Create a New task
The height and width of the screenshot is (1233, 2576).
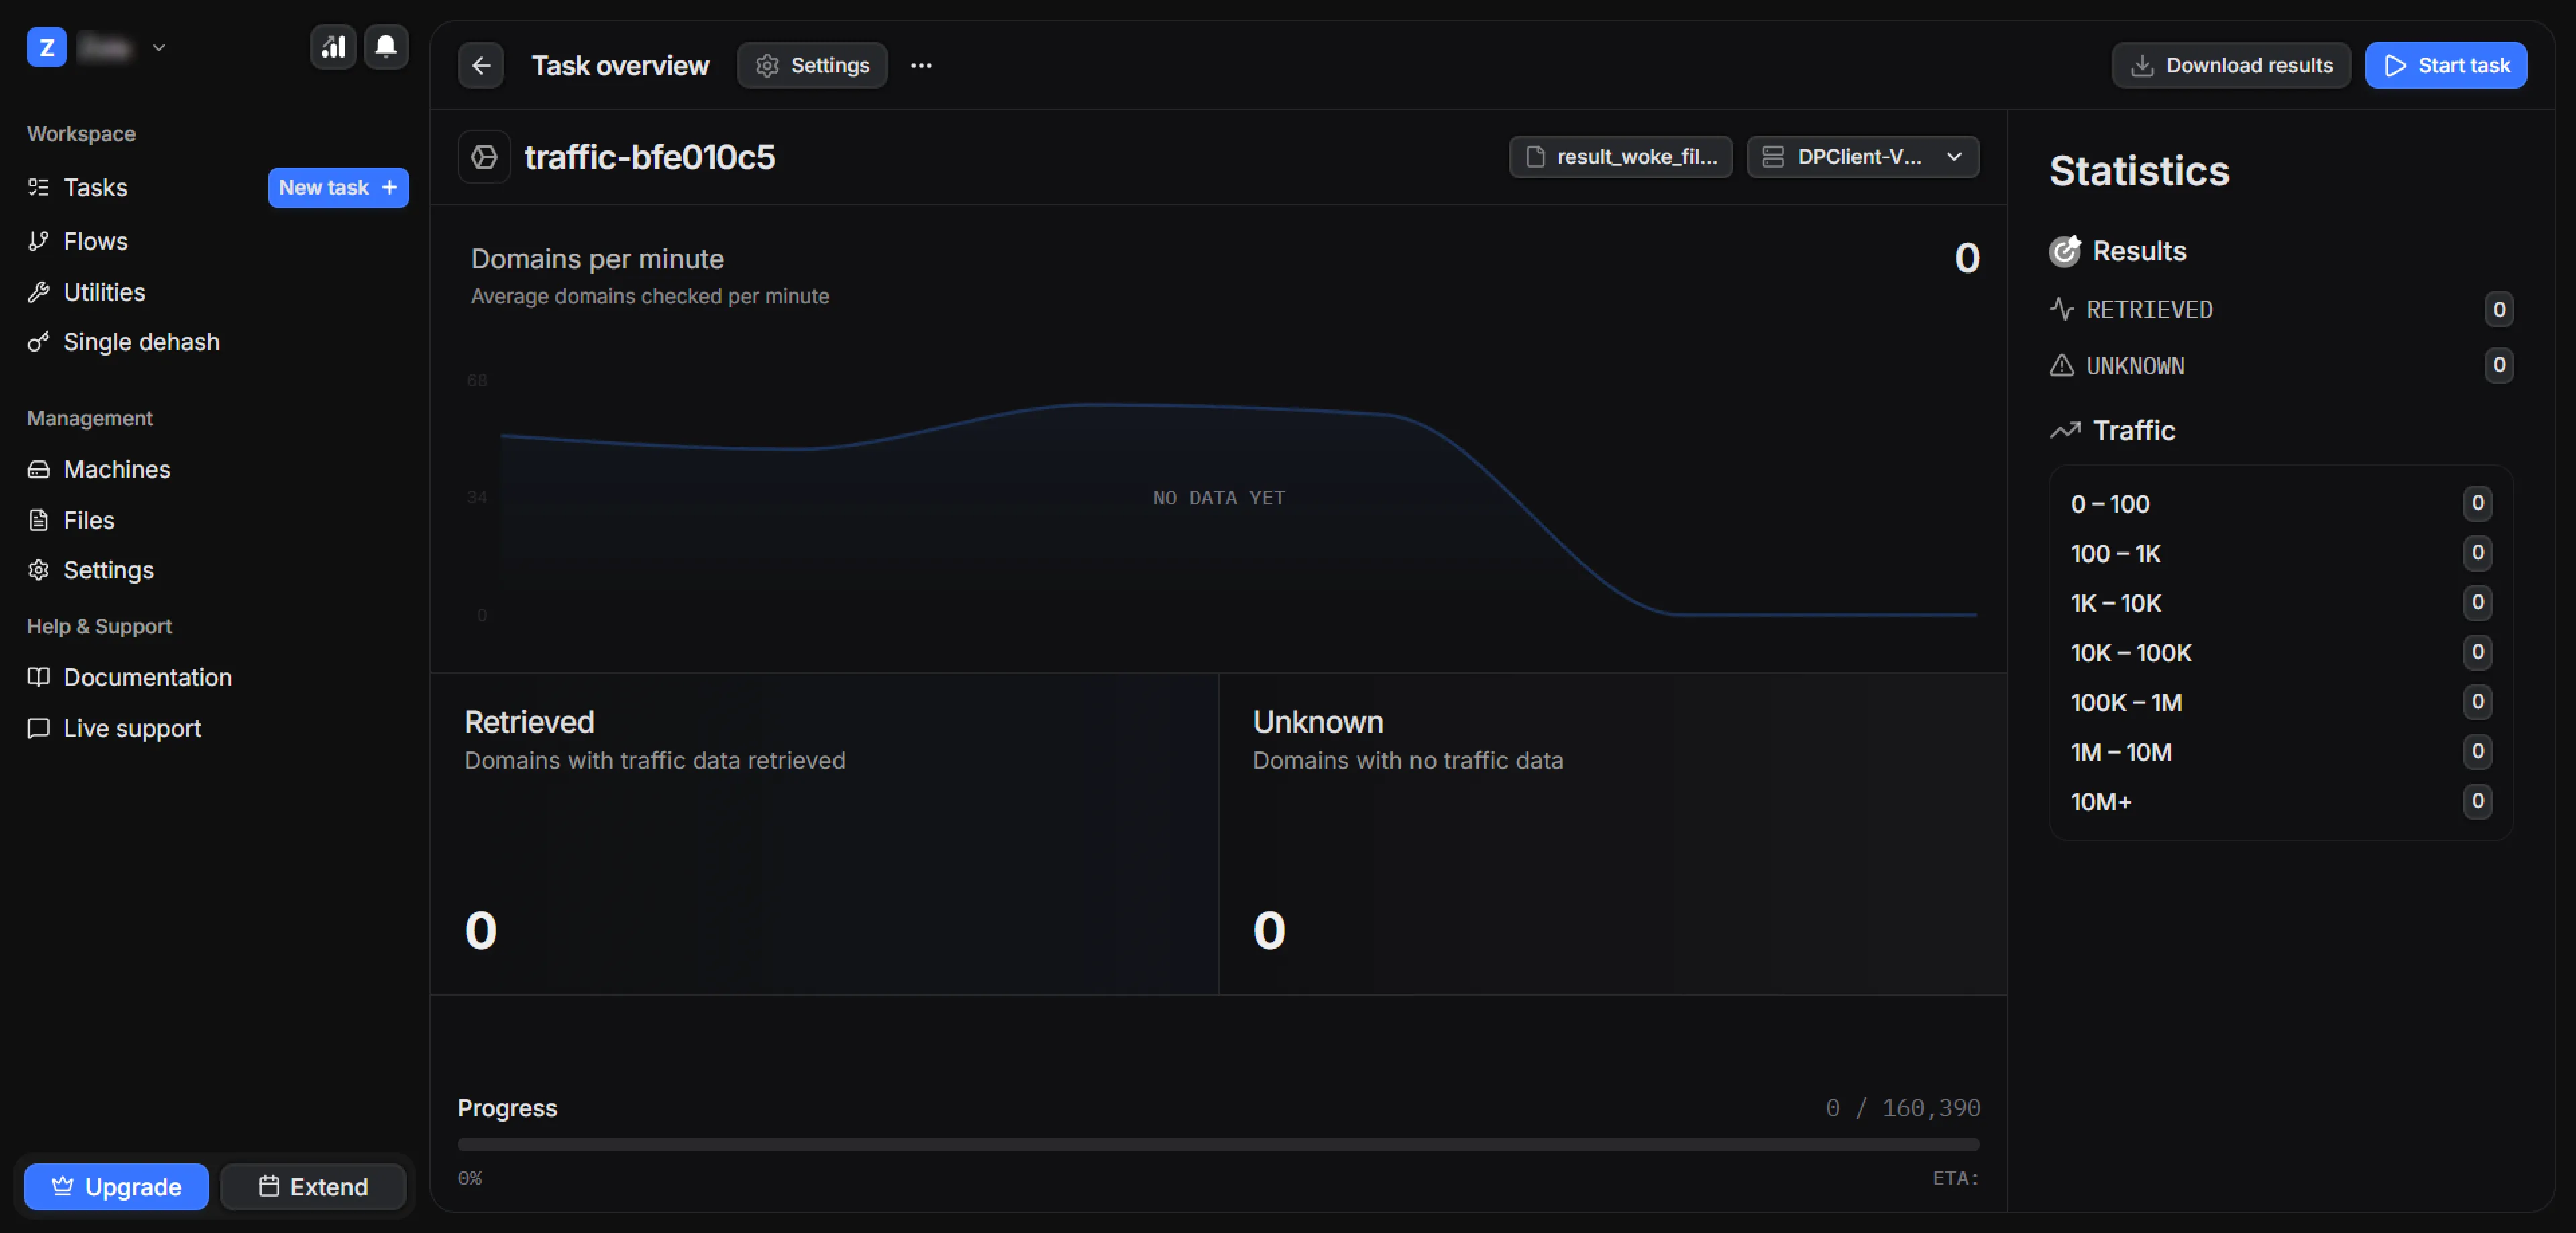[337, 188]
